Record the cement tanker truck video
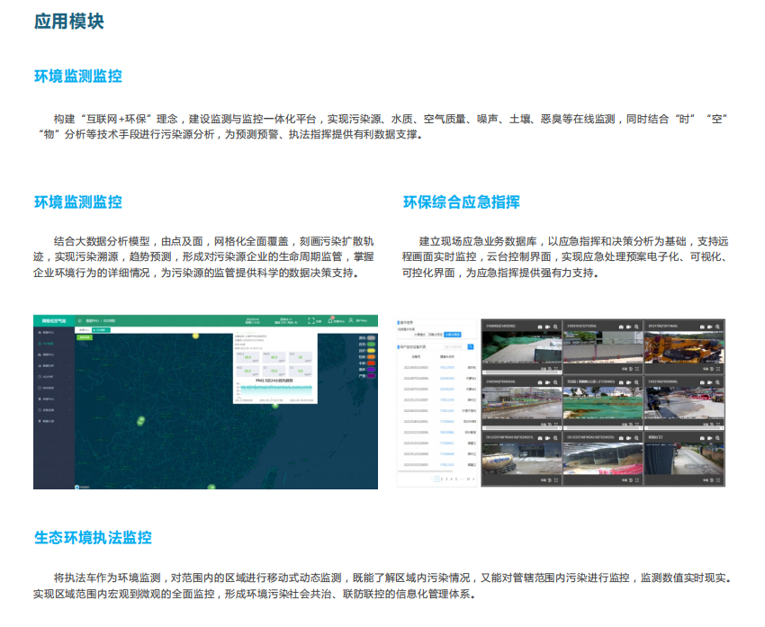This screenshot has height=627, width=765. tap(547, 438)
